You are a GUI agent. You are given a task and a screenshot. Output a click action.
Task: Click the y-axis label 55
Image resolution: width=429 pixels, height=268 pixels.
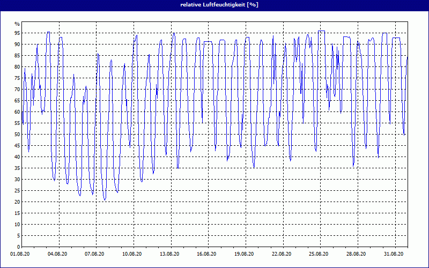pyautogui.click(x=17, y=123)
